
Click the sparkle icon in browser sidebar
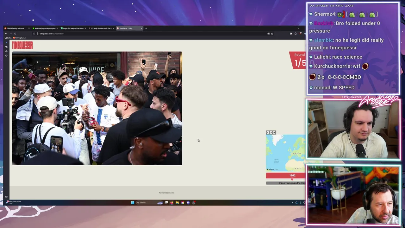click(6, 42)
